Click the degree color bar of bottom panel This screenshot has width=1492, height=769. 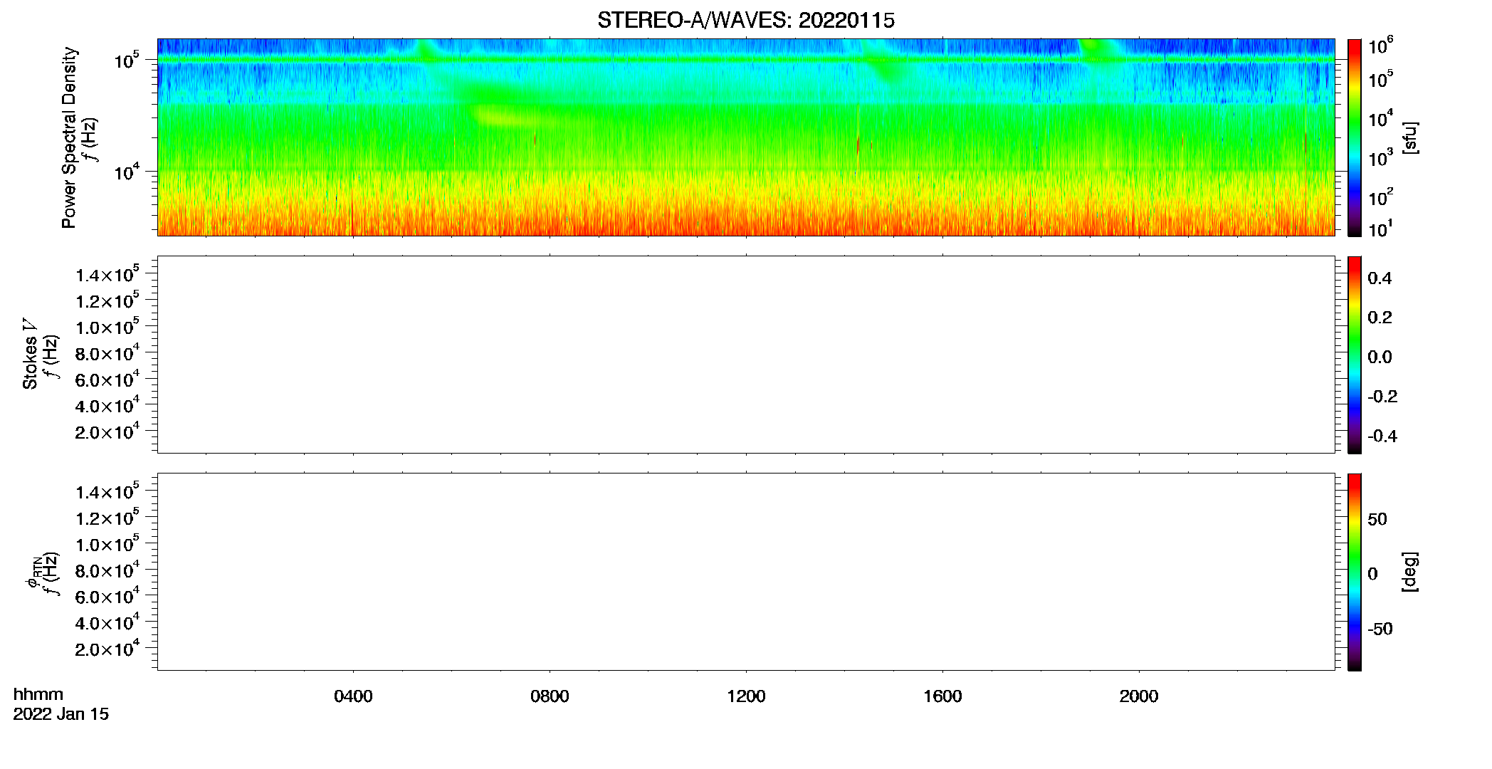click(1355, 572)
